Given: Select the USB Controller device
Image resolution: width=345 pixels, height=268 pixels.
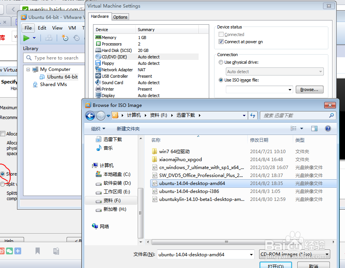Looking at the screenshot, I should point(147,76).
